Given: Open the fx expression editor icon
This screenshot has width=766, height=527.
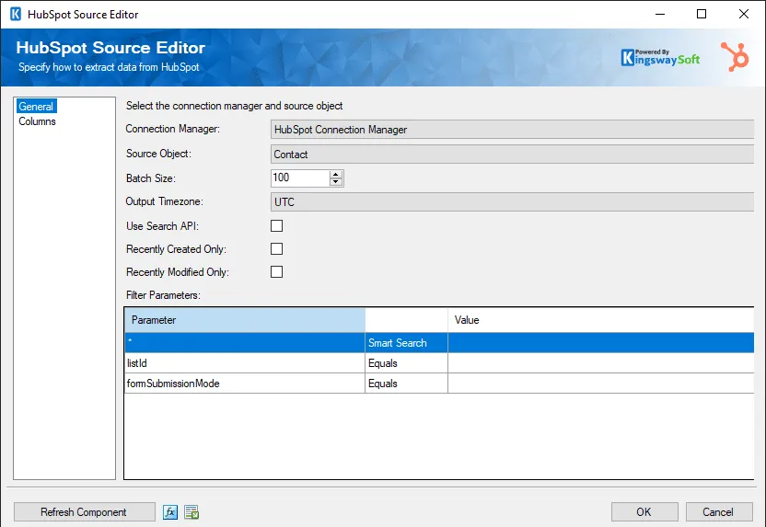Looking at the screenshot, I should pos(170,512).
